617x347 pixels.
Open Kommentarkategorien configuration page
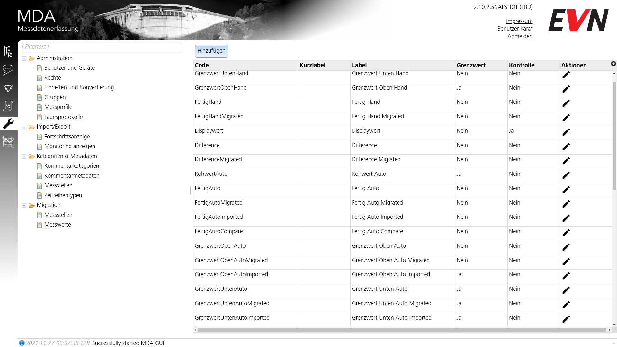pos(72,166)
